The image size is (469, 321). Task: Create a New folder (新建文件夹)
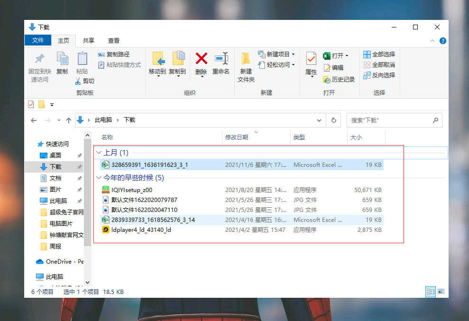(x=246, y=66)
